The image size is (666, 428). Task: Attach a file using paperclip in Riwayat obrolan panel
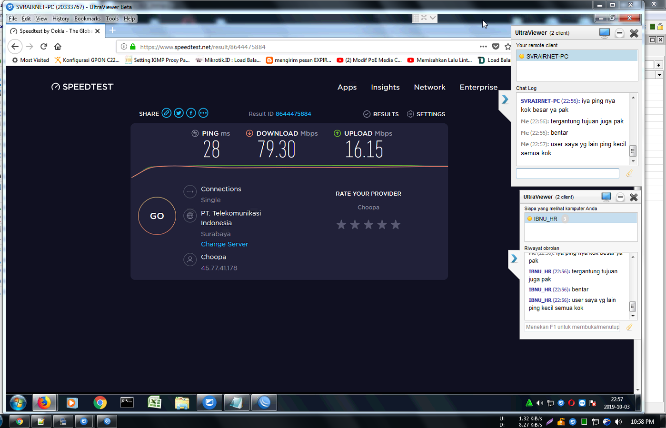click(629, 327)
